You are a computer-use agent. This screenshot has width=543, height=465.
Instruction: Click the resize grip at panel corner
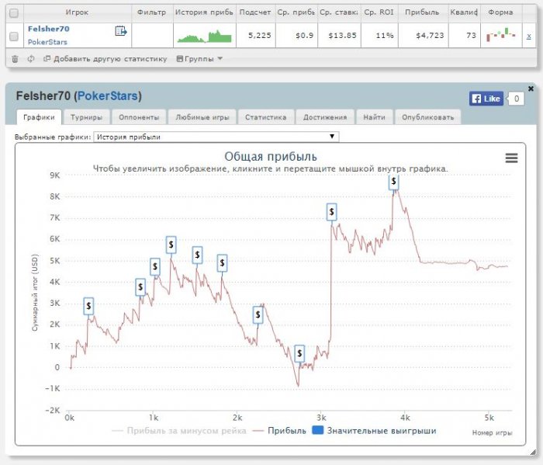click(x=533, y=452)
